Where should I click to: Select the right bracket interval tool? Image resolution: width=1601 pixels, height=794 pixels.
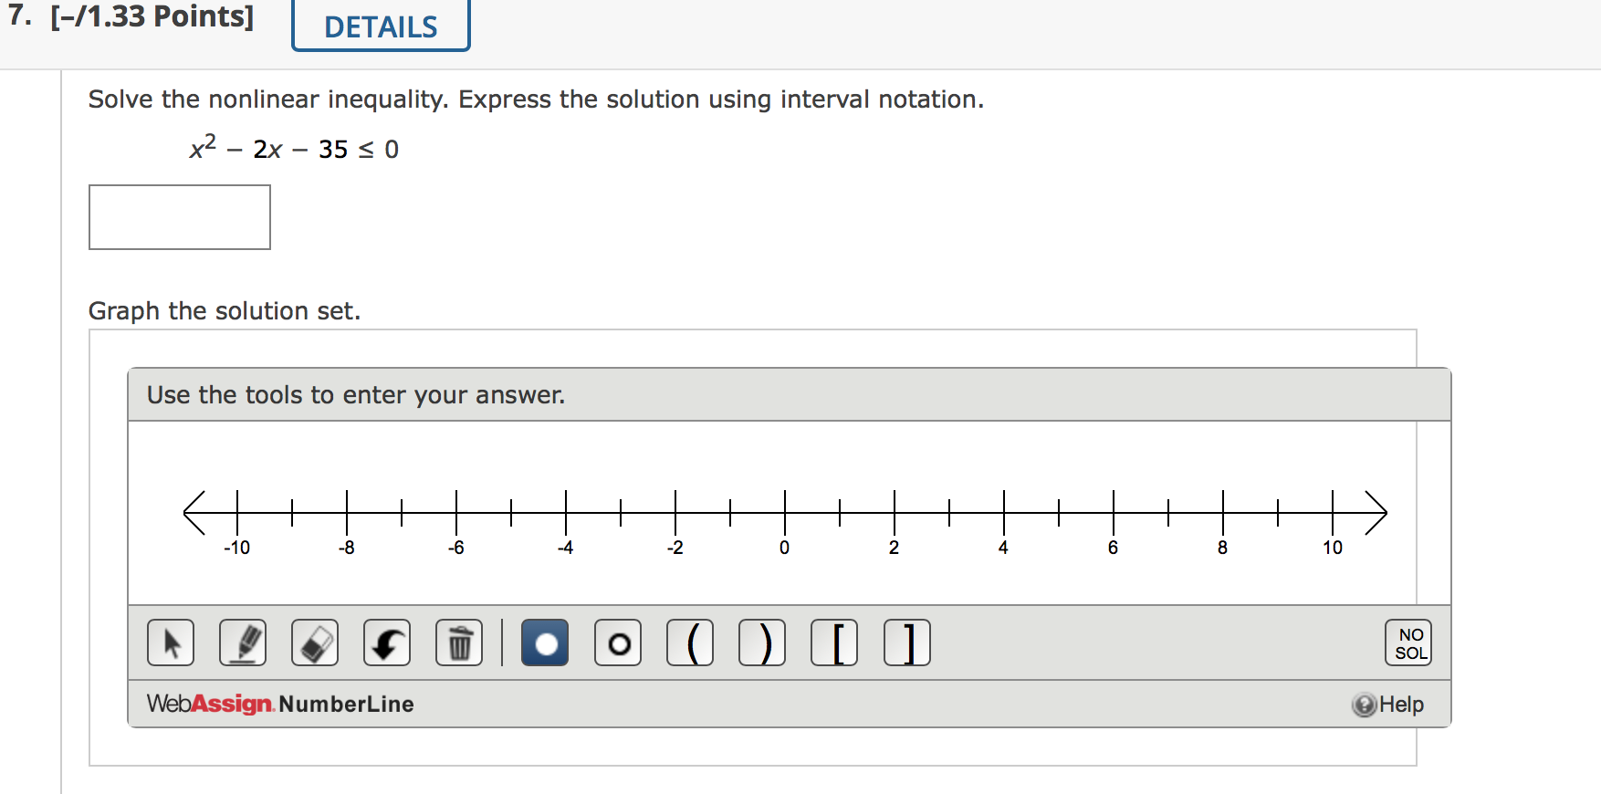(x=906, y=643)
